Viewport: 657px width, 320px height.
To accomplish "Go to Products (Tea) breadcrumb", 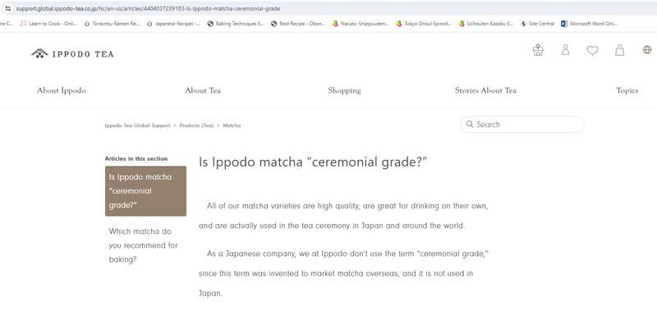I will (196, 126).
